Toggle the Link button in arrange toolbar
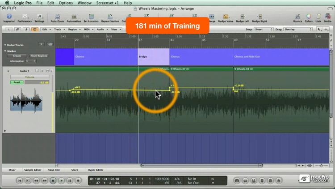 coord(17,30)
